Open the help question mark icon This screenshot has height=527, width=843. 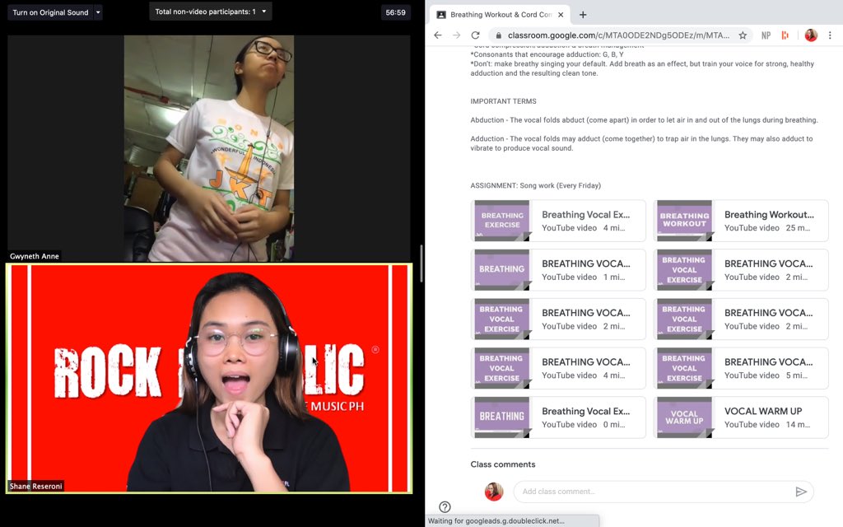[x=445, y=506]
